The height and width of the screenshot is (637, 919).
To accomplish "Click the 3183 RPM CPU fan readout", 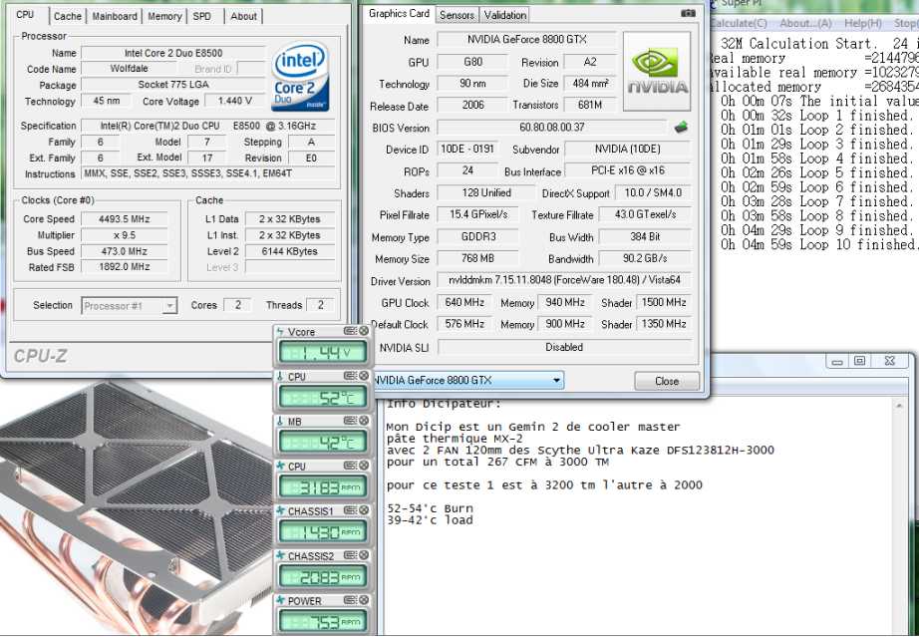I will click(x=323, y=486).
